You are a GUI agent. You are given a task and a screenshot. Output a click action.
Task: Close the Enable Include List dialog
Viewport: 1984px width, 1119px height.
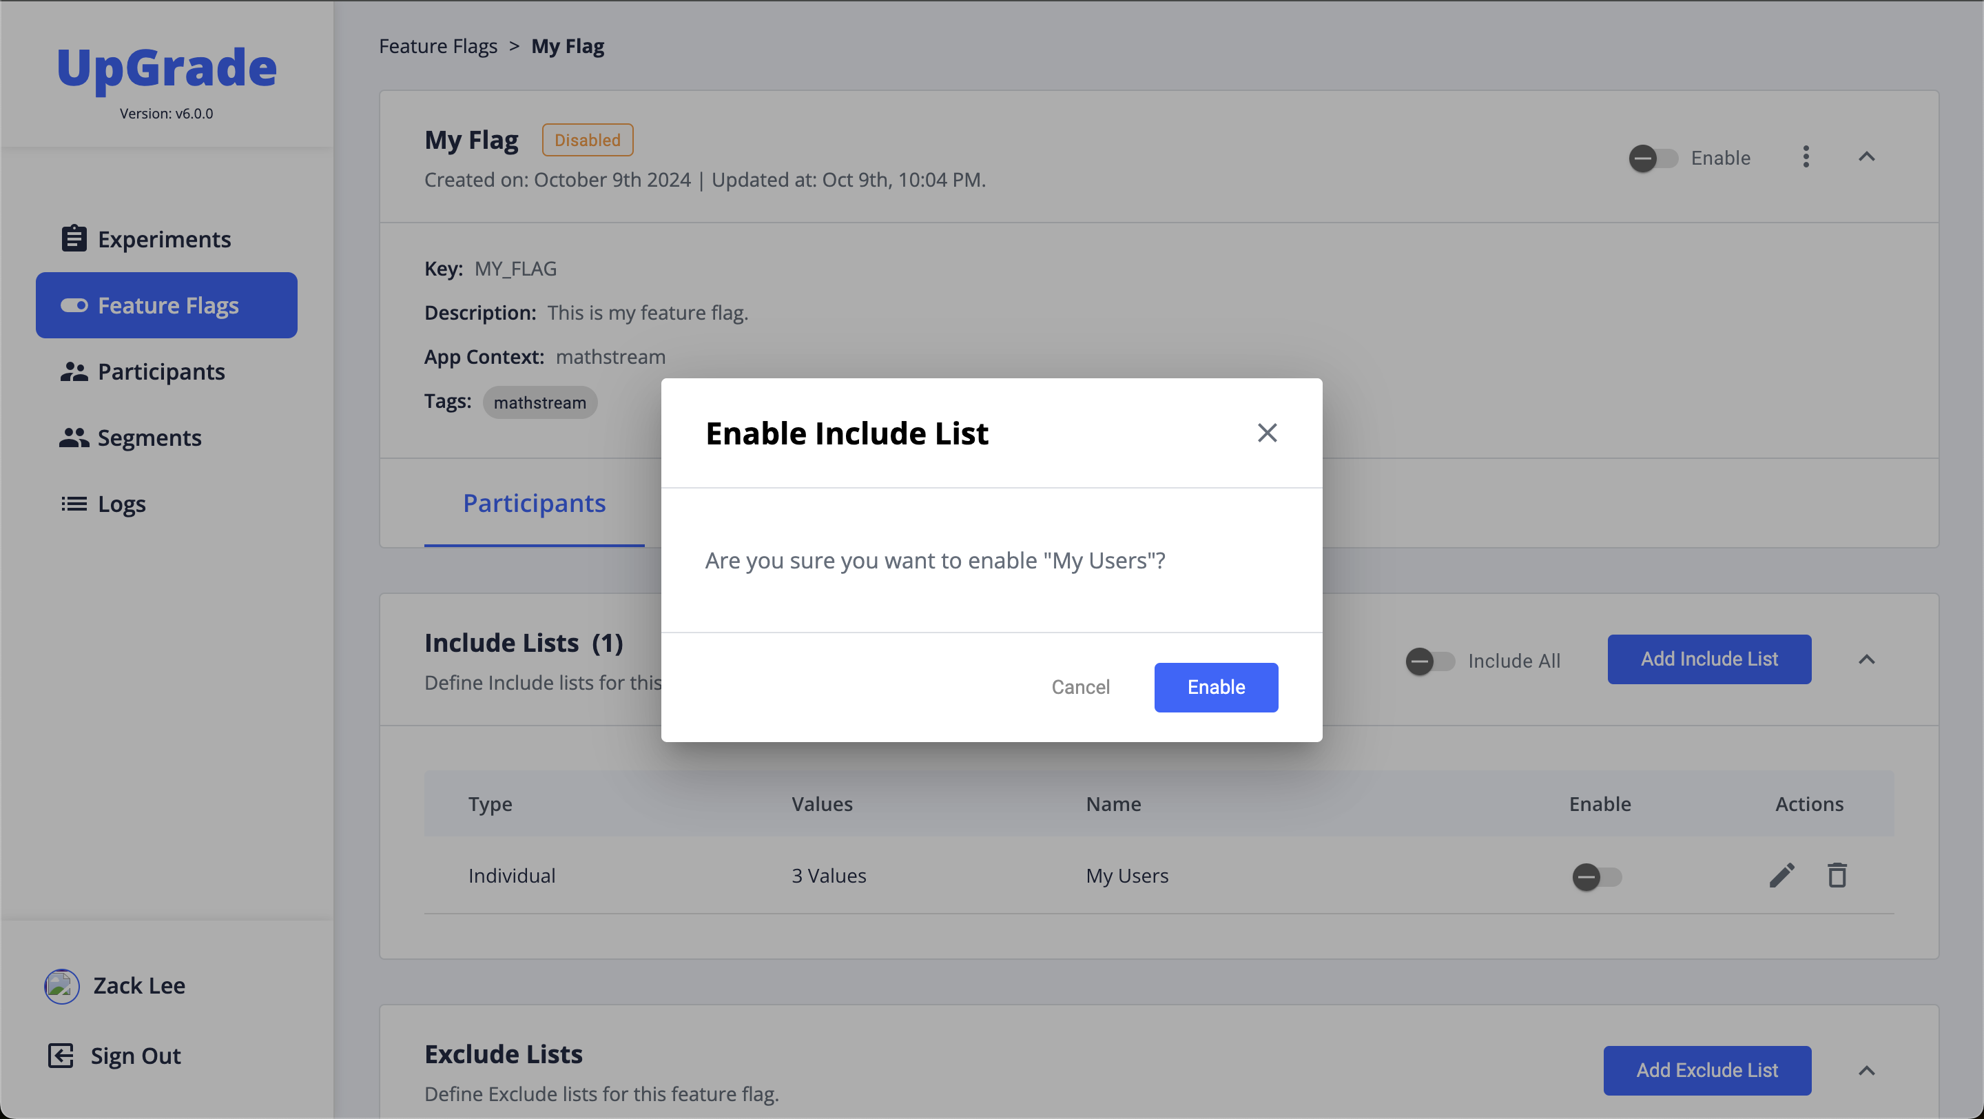[1267, 433]
